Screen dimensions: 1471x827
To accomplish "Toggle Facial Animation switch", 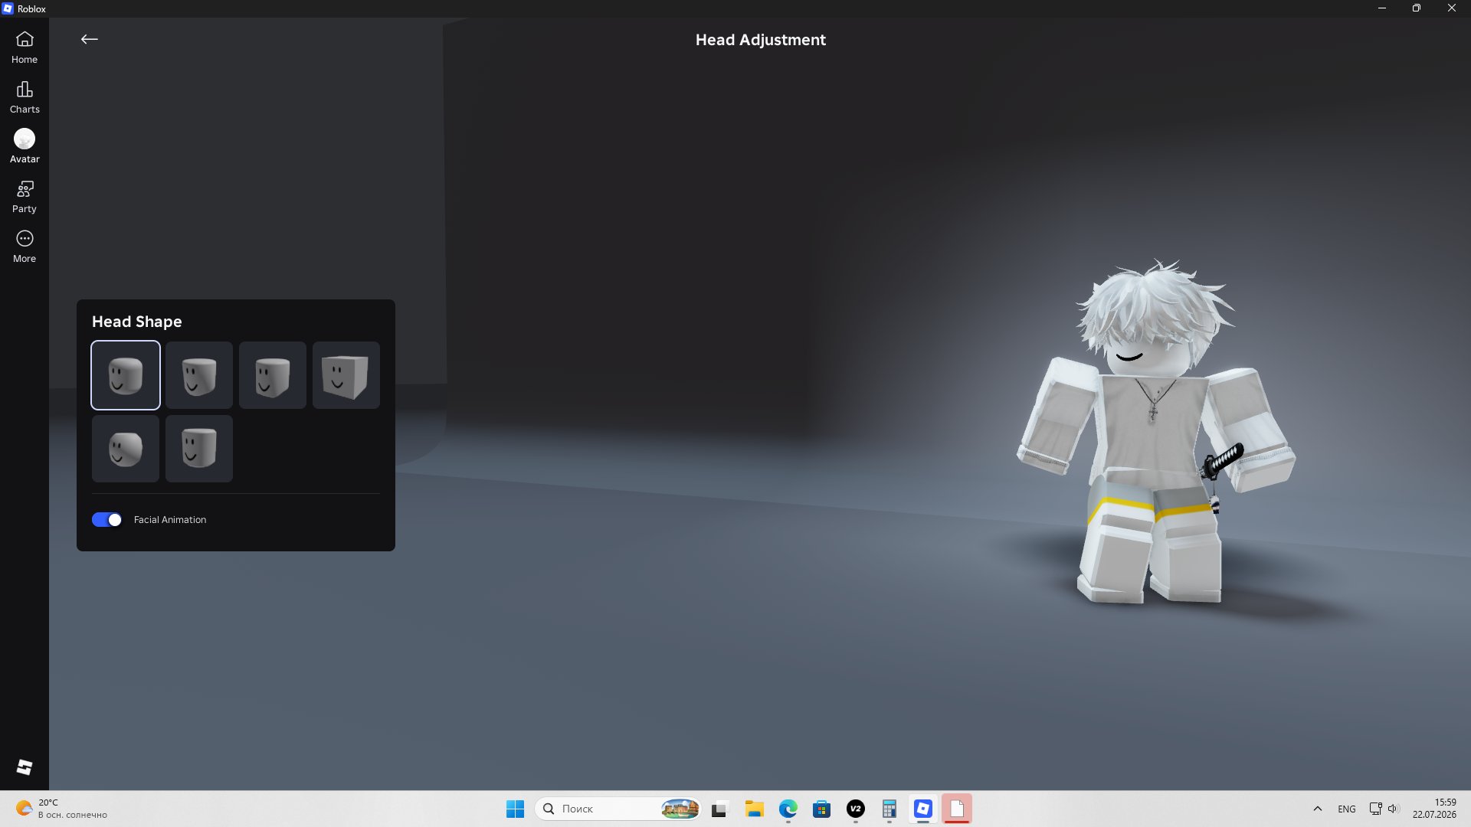I will 106,520.
